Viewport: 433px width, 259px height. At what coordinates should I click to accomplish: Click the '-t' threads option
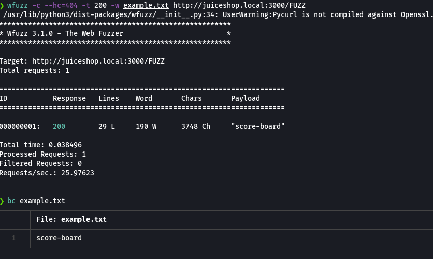(86, 5)
